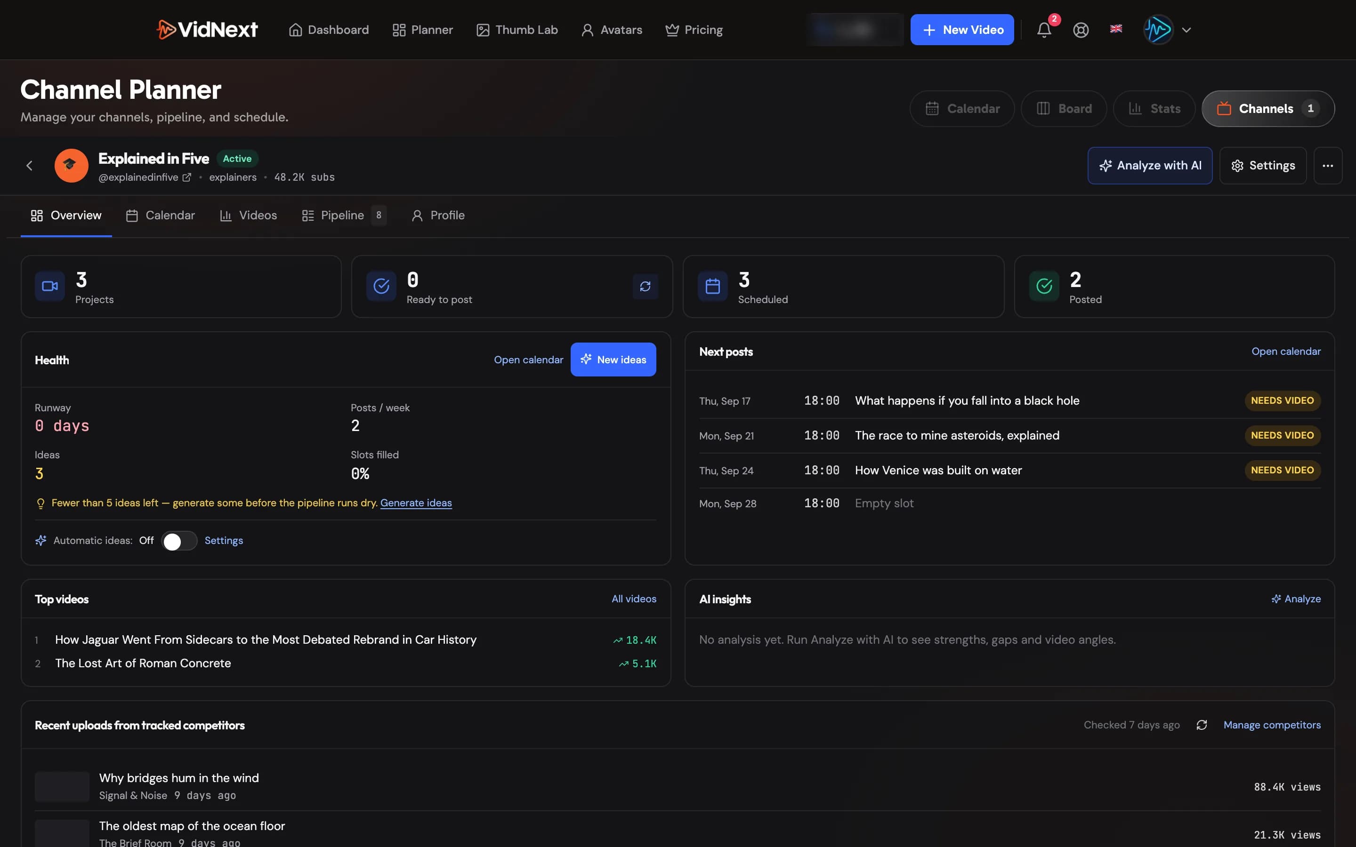Open Dashboard in the top navigation
The height and width of the screenshot is (847, 1356).
pos(329,30)
